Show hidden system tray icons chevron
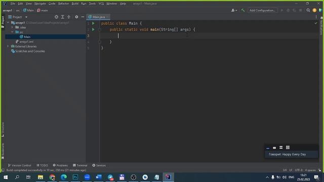This screenshot has height=182, width=324. (x=267, y=177)
